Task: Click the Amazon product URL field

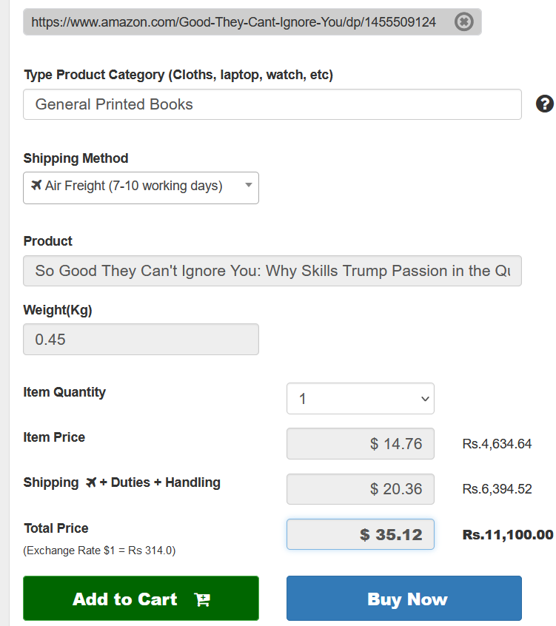Action: click(x=252, y=22)
